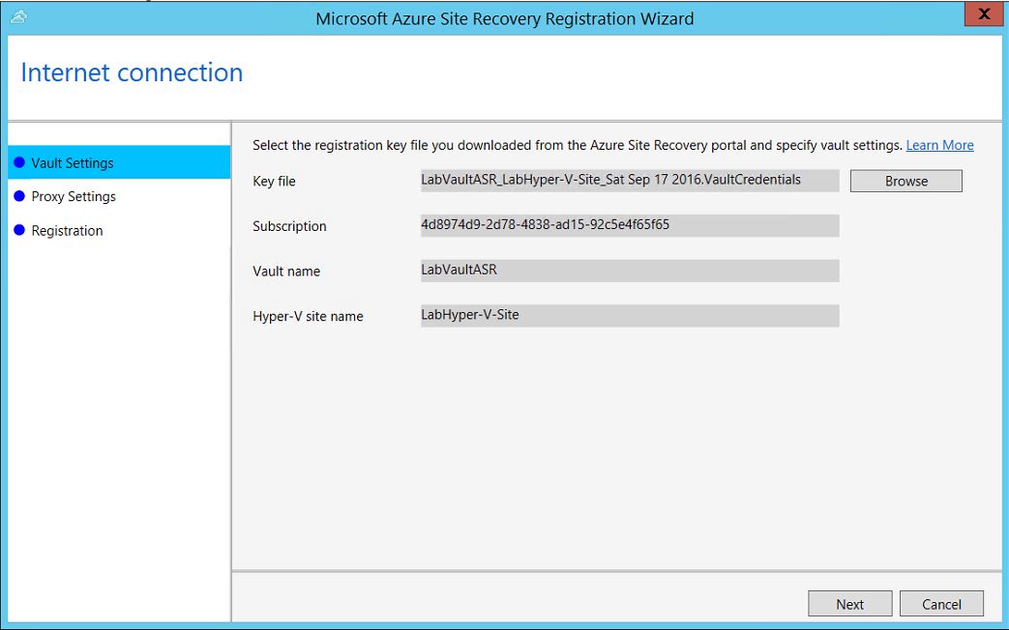1009x630 pixels.
Task: Click the Azure Site Recovery title bar icon
Action: point(18,17)
